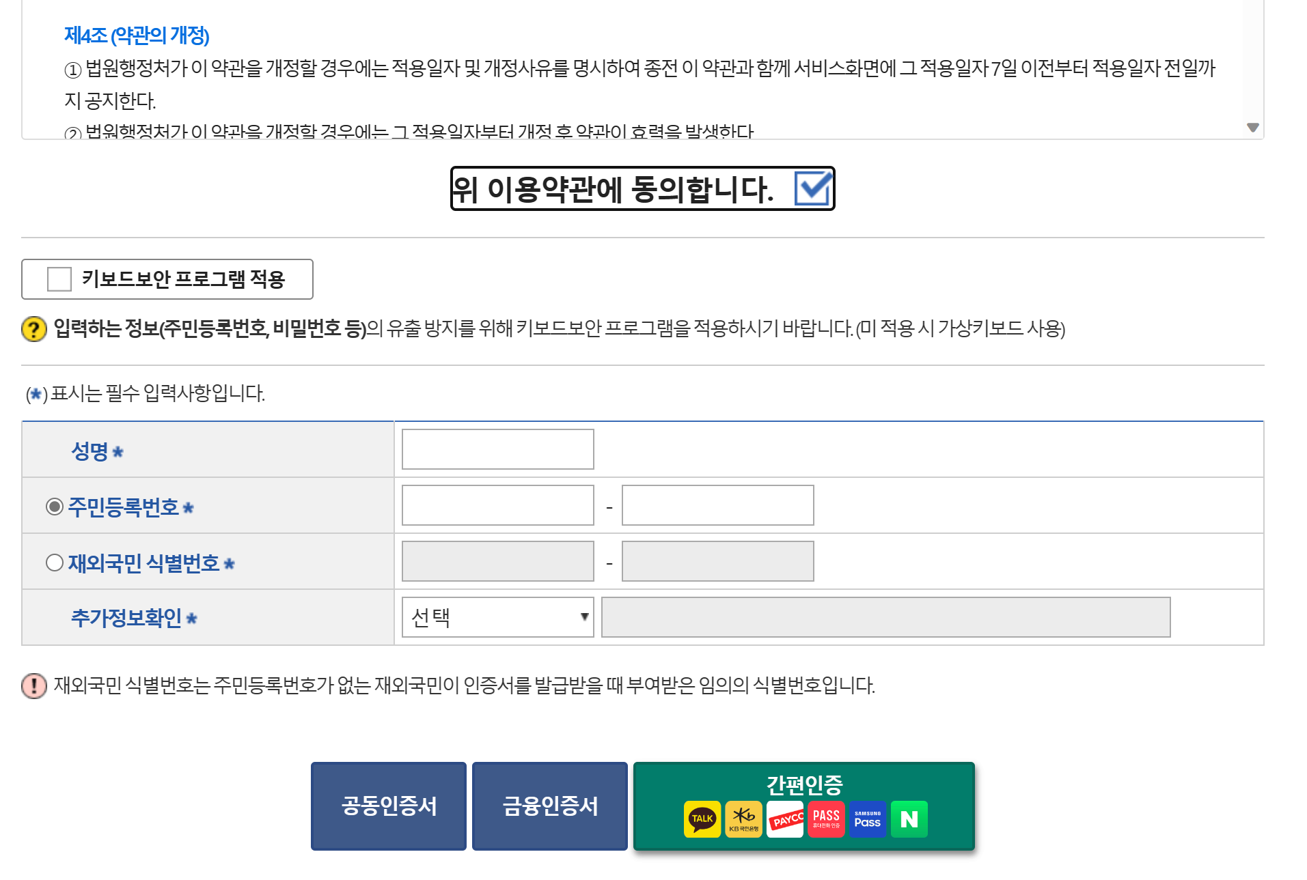Image resolution: width=1307 pixels, height=880 pixels.
Task: Click the first 주민등록번호 input field
Action: click(497, 505)
